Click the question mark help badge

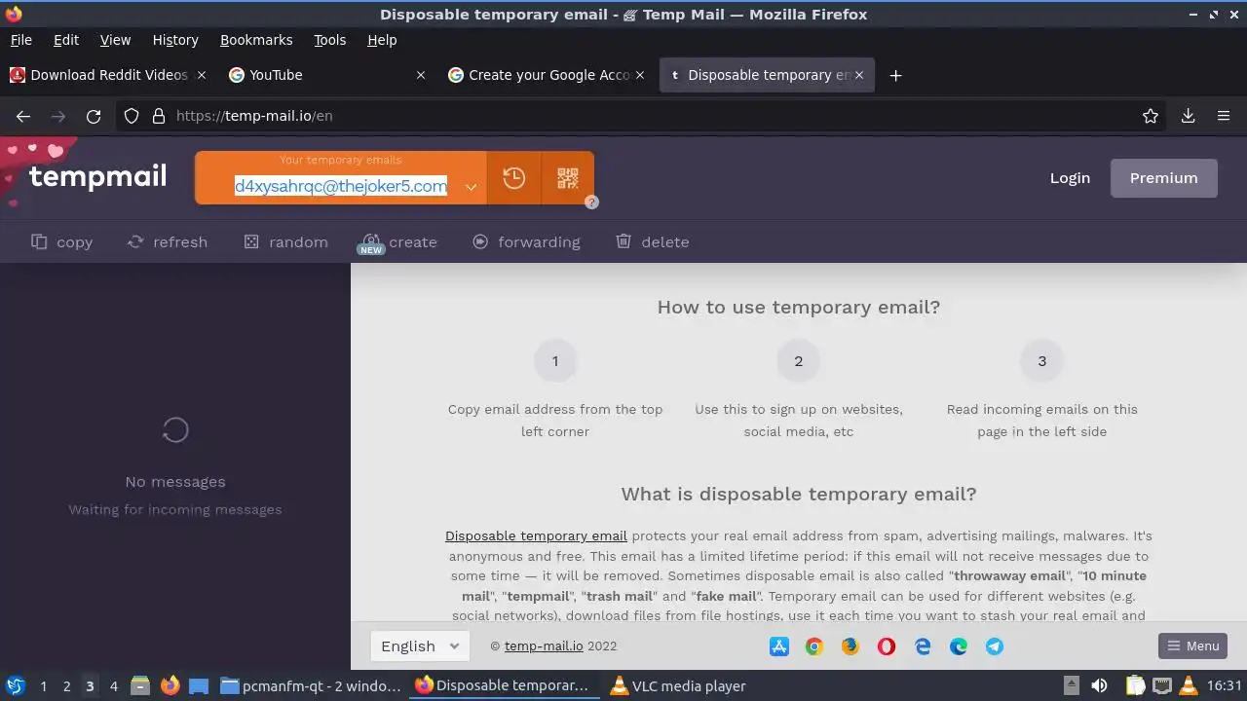pyautogui.click(x=591, y=203)
